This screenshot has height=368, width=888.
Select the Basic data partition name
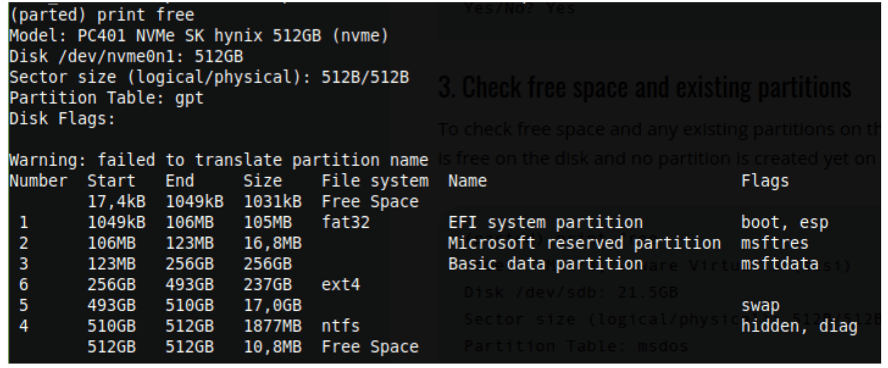545,264
